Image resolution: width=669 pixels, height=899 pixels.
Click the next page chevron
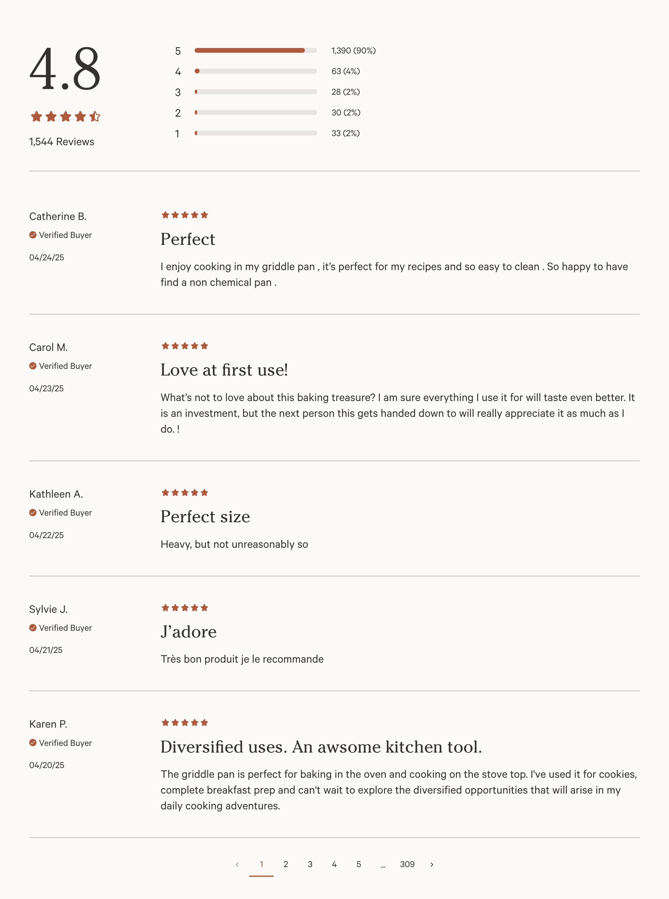pos(432,864)
